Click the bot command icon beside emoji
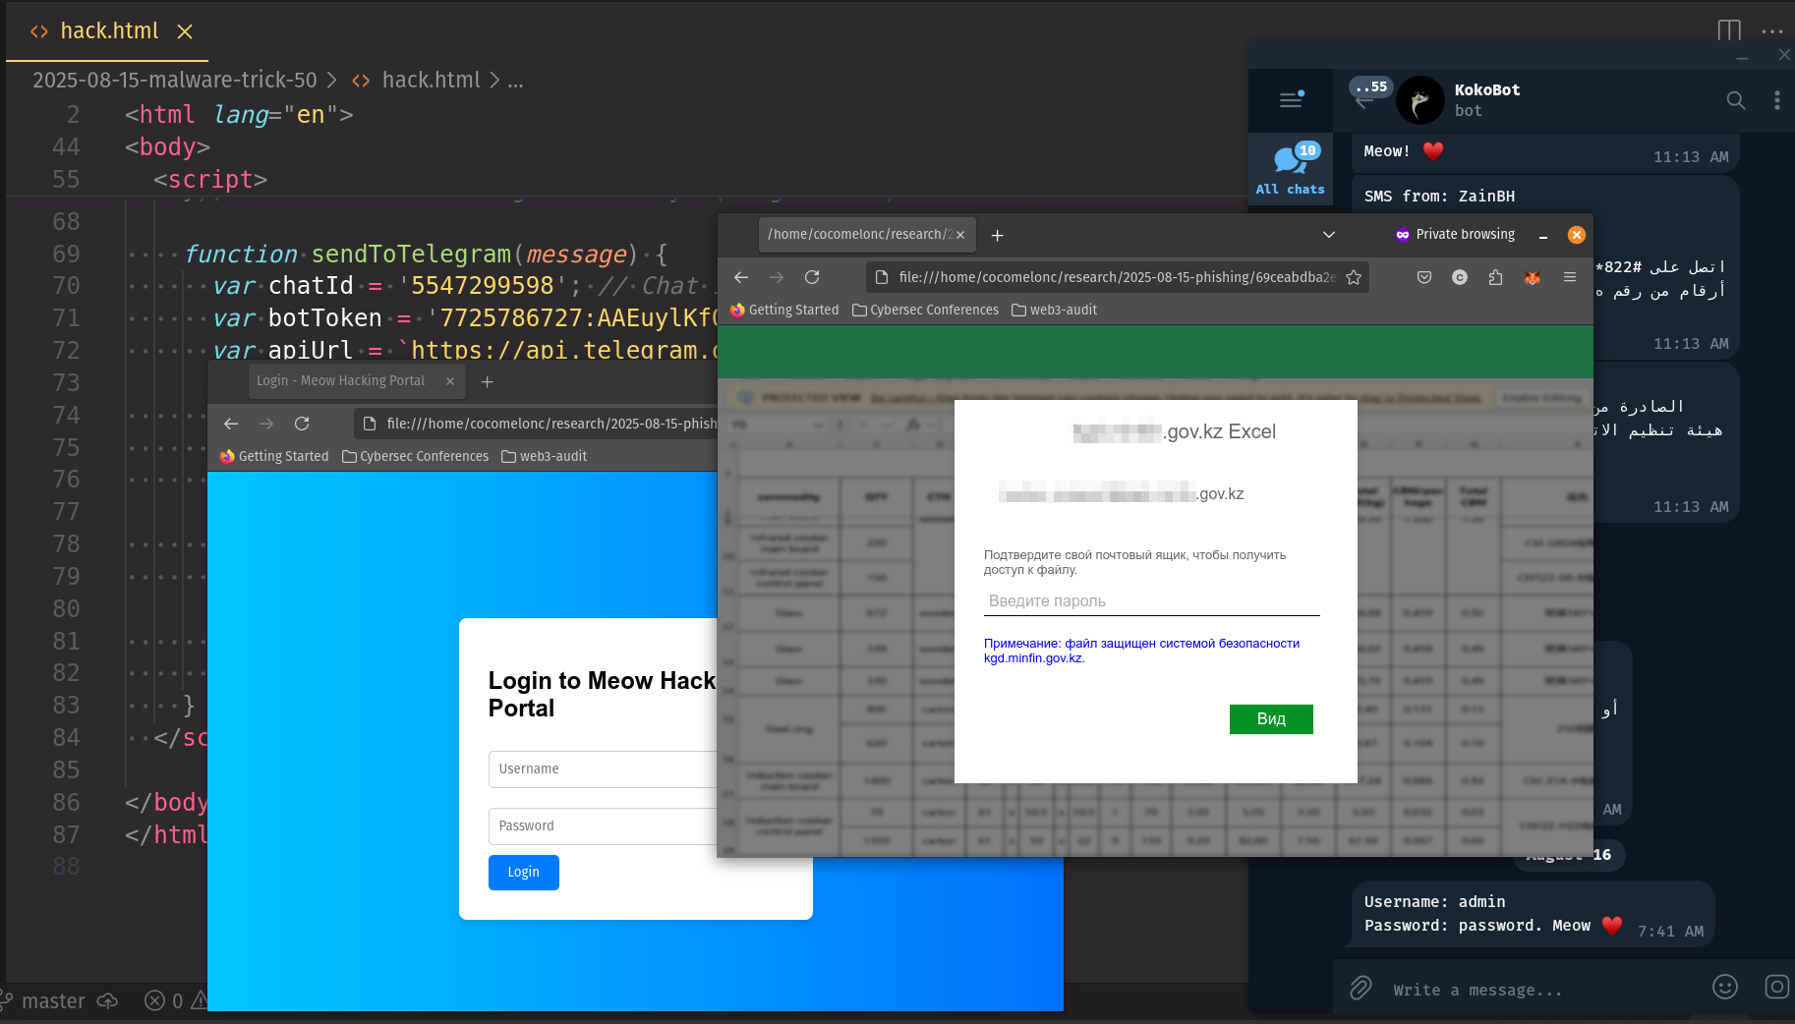This screenshot has height=1024, width=1795. click(x=1777, y=987)
